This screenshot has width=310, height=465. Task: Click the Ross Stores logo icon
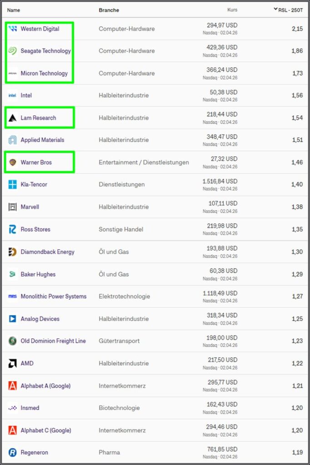click(13, 229)
